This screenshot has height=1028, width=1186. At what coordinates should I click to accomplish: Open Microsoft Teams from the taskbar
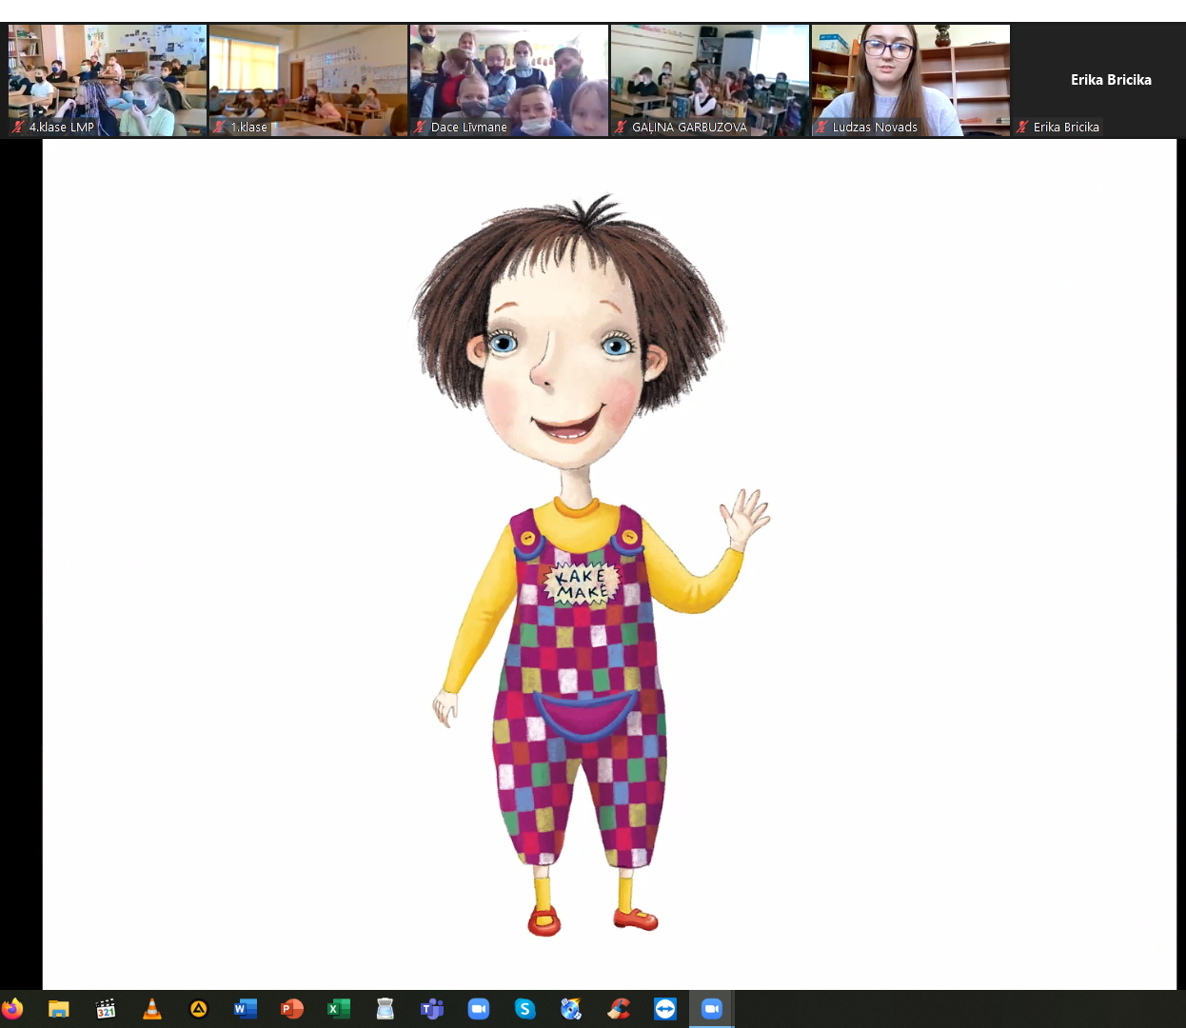[432, 1009]
